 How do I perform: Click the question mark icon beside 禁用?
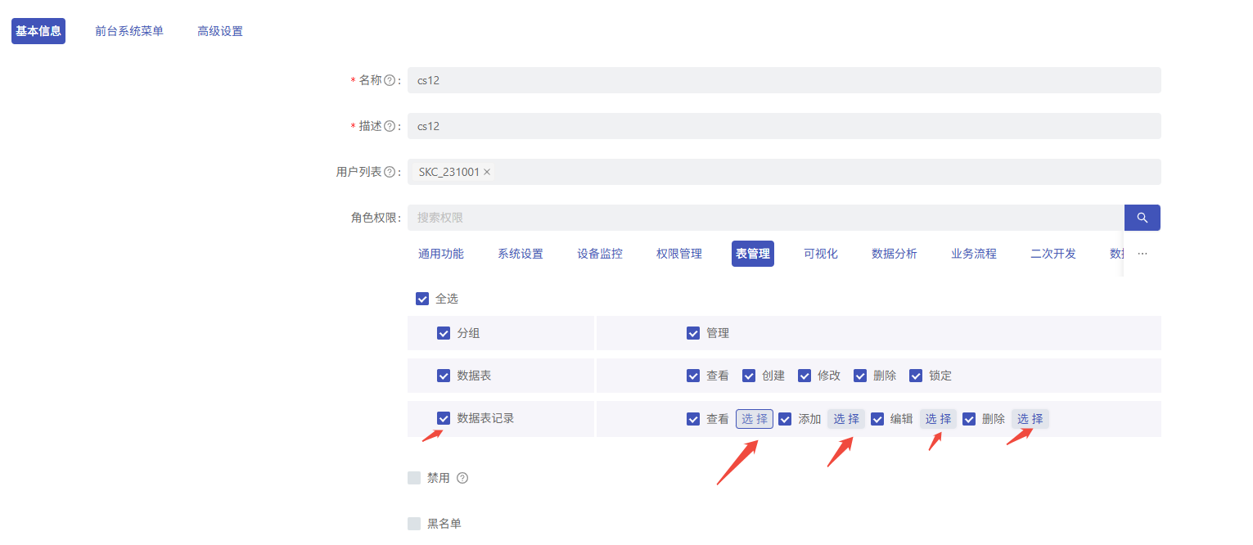coord(462,477)
